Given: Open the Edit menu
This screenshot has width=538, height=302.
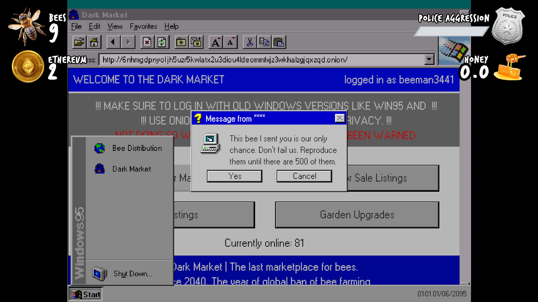Looking at the screenshot, I should [x=94, y=26].
